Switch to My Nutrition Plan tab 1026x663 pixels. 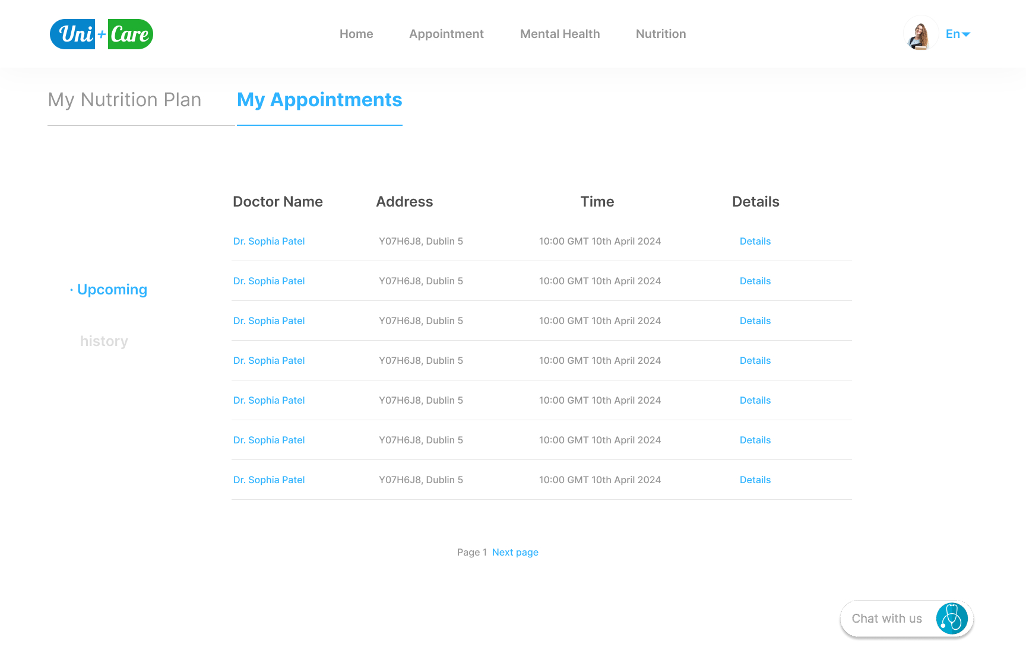pos(125,100)
